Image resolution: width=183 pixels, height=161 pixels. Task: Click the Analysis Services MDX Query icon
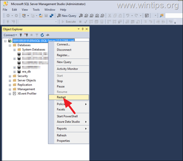click(x=86, y=16)
